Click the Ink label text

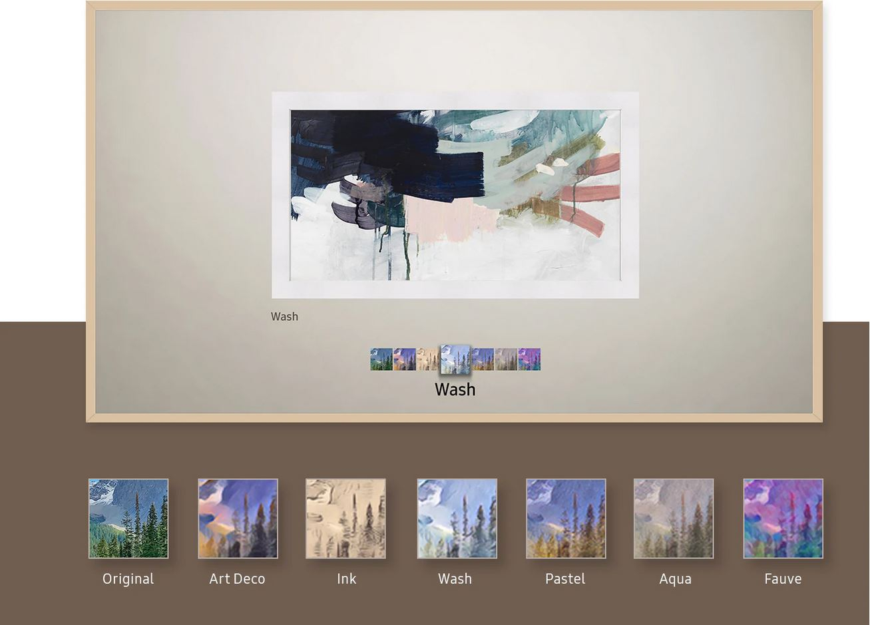click(346, 579)
